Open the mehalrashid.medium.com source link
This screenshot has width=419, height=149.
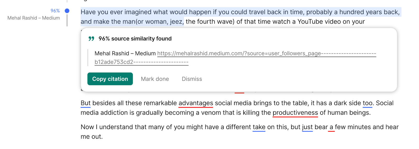coord(266,53)
